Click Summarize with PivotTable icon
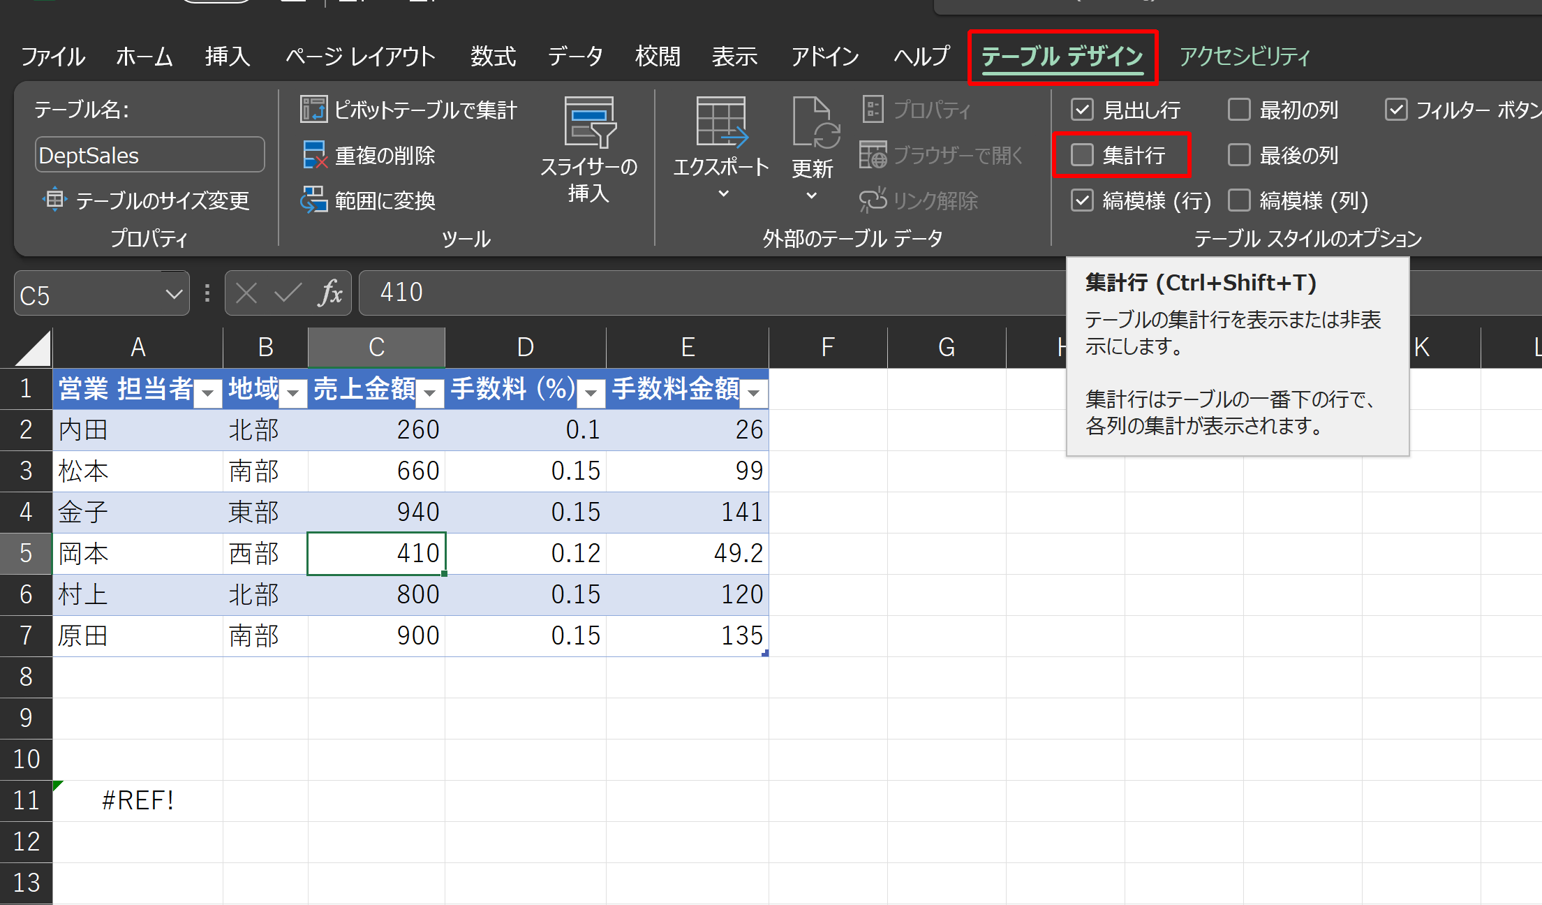The height and width of the screenshot is (905, 1542). point(313,110)
